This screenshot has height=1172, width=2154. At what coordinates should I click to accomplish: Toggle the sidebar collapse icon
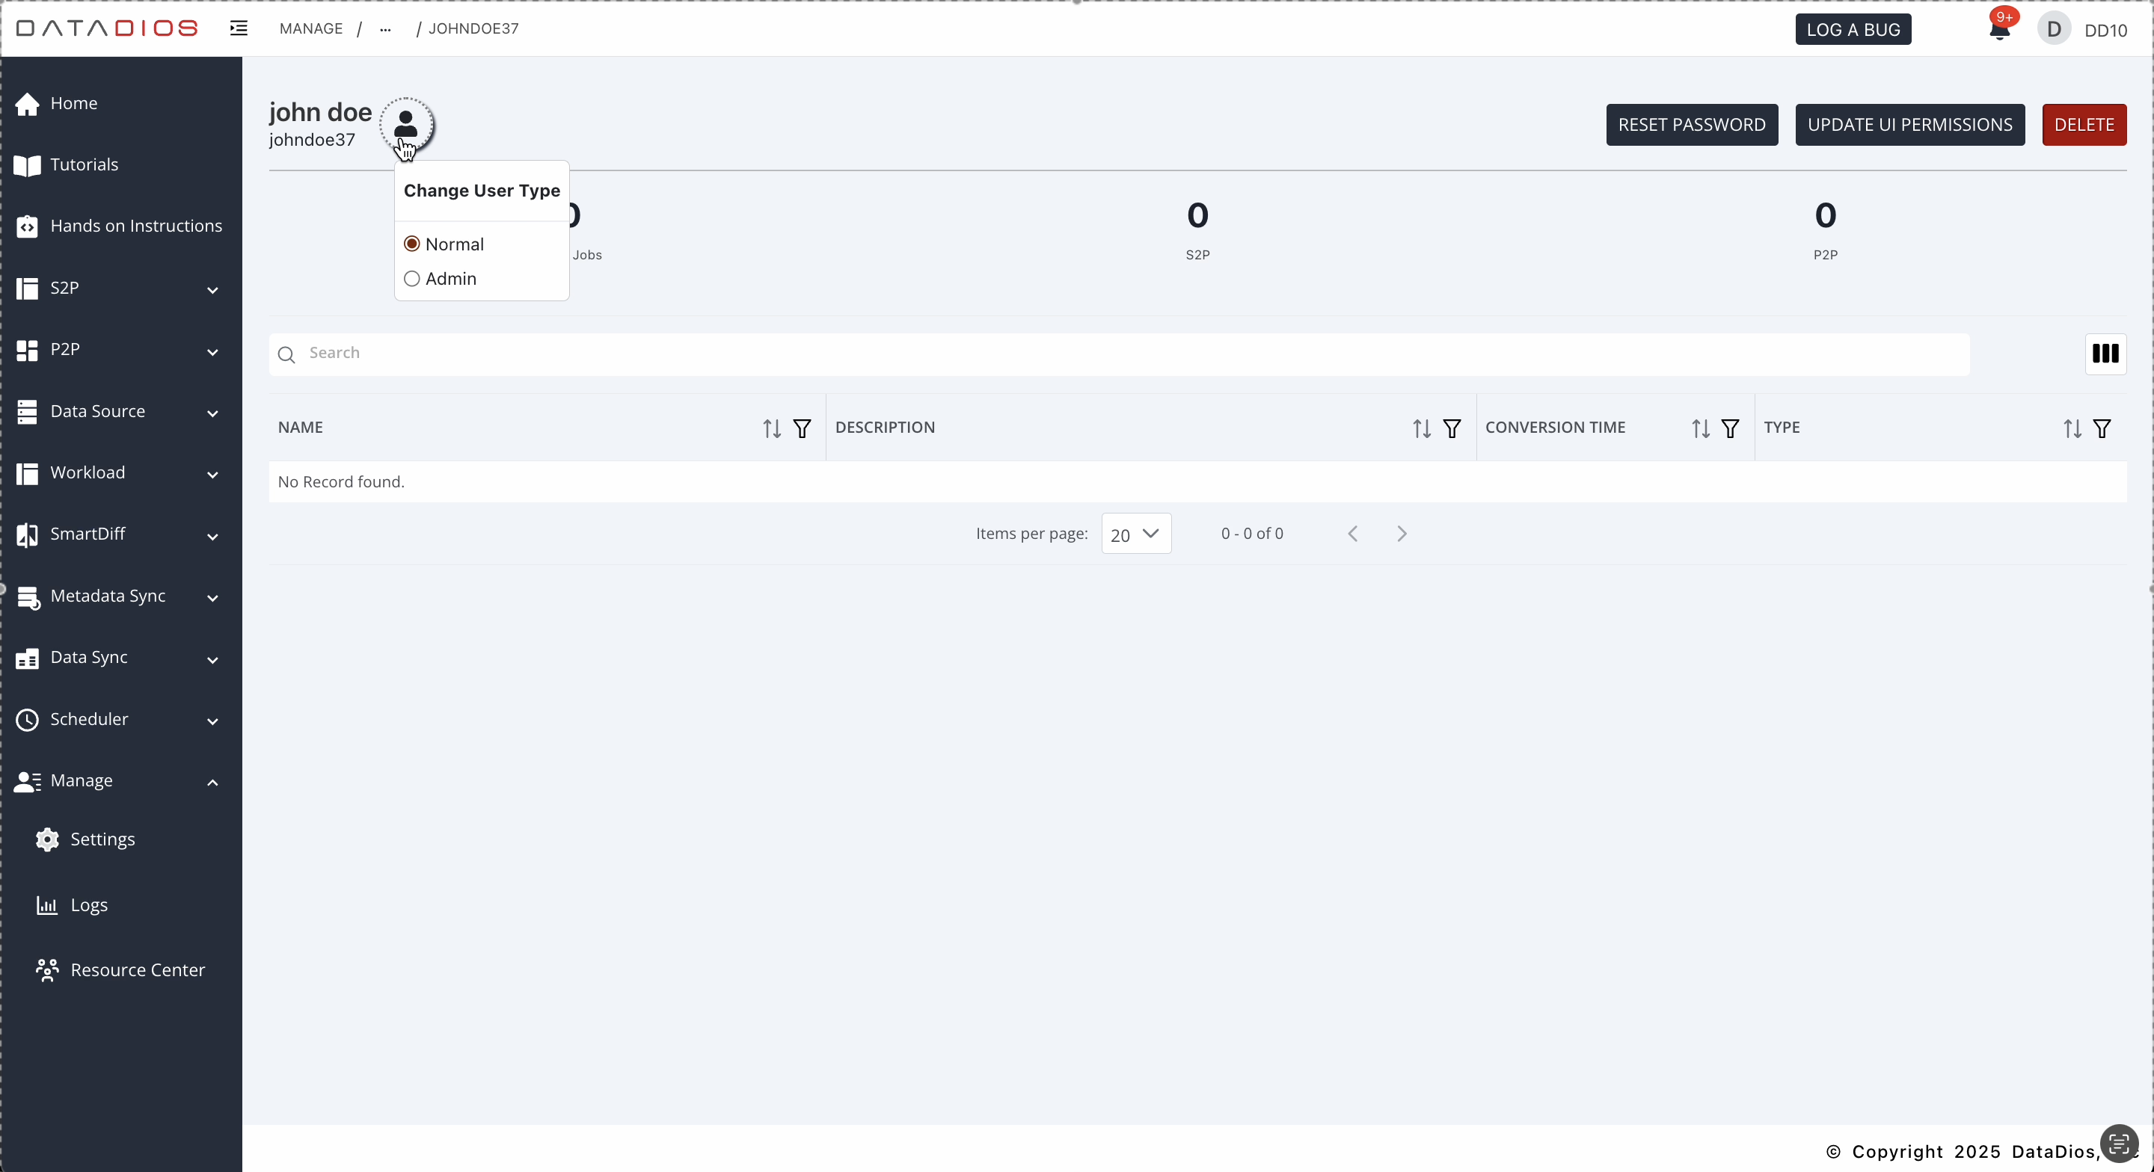(239, 28)
